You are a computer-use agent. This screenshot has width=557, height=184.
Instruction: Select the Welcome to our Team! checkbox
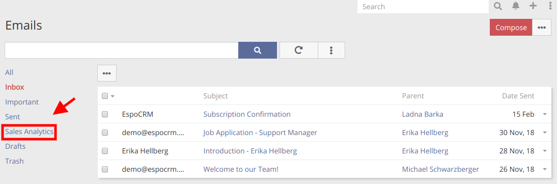tap(105, 169)
